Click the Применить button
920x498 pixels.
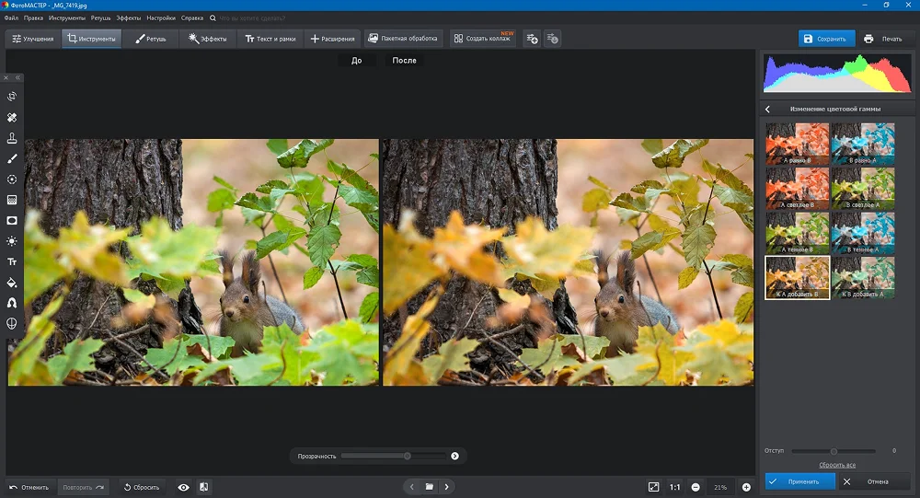coord(799,481)
